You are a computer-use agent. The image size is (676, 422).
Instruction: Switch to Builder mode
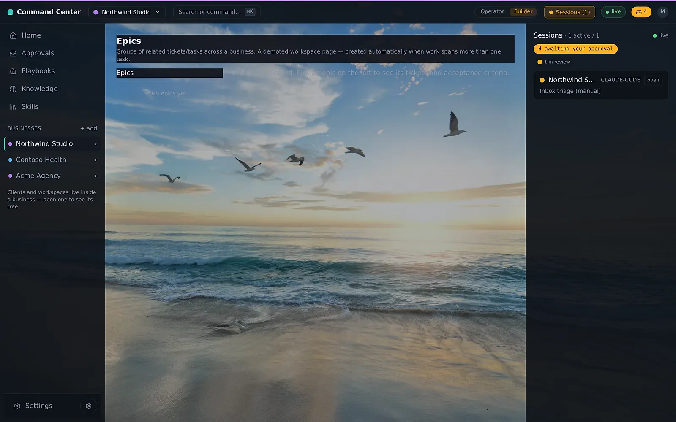[x=523, y=12]
